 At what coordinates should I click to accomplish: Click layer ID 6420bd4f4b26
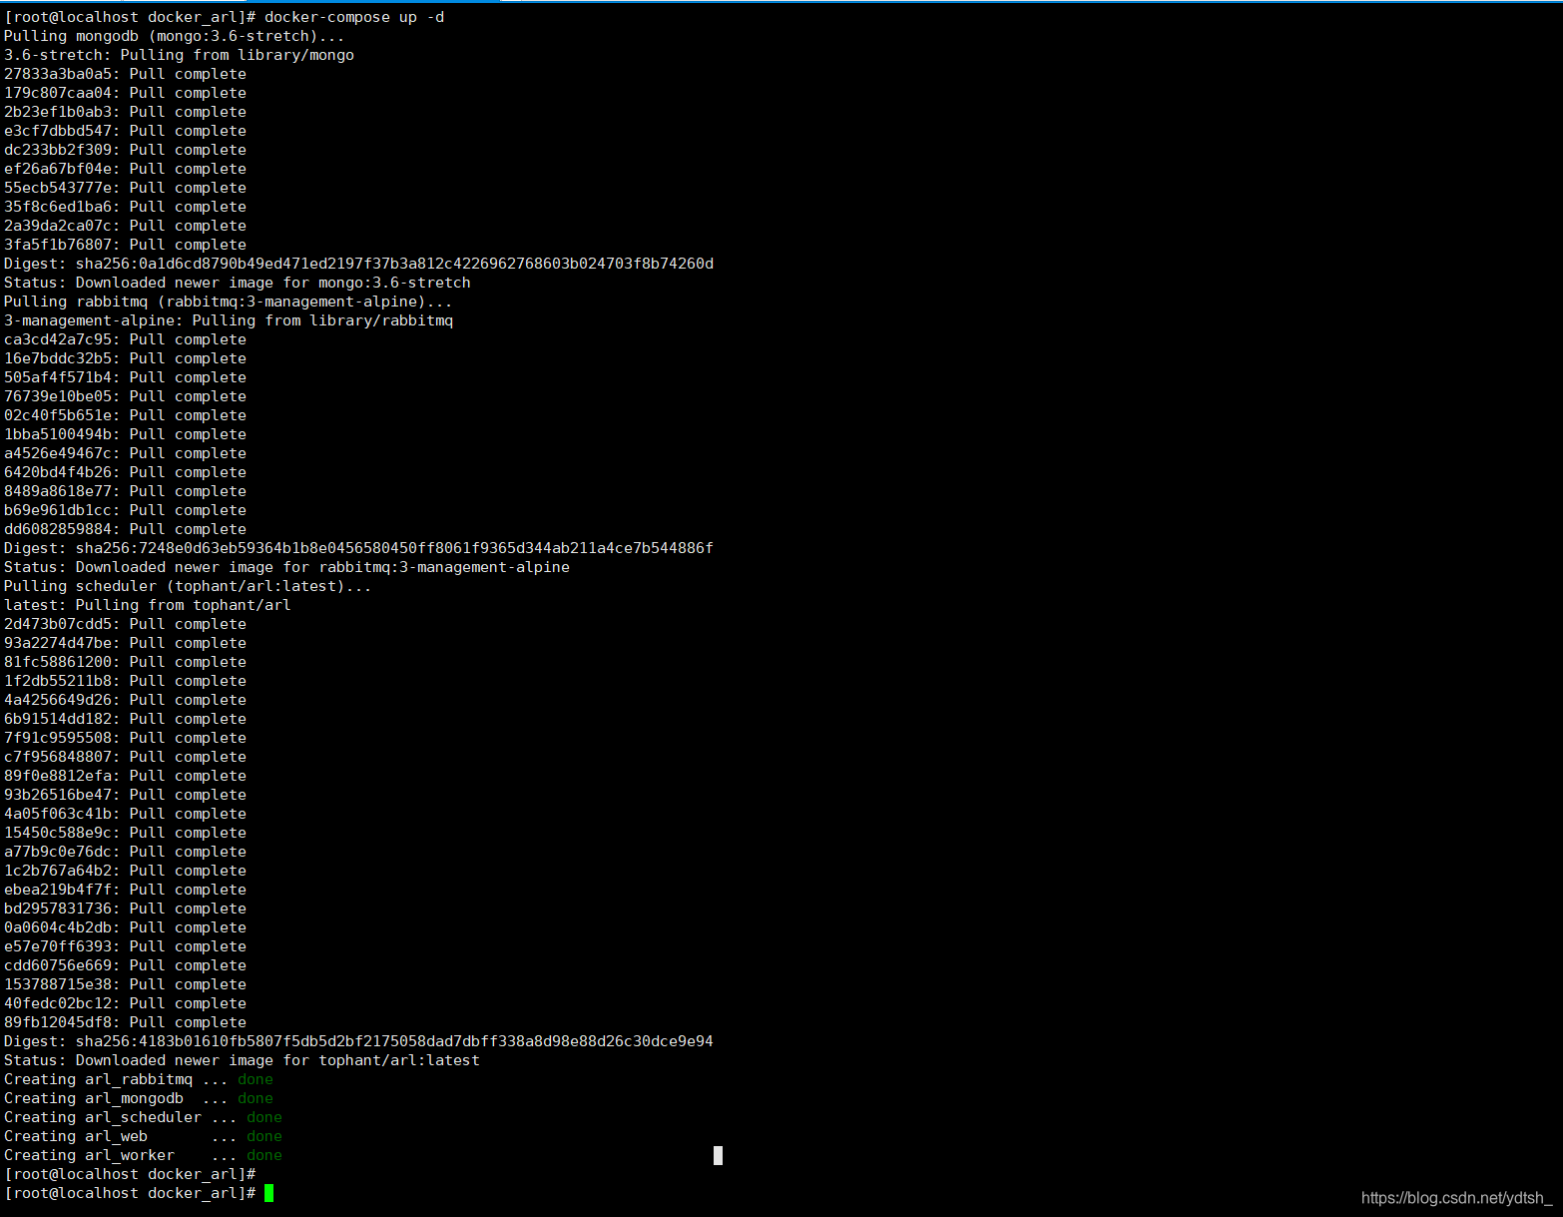pyautogui.click(x=58, y=472)
